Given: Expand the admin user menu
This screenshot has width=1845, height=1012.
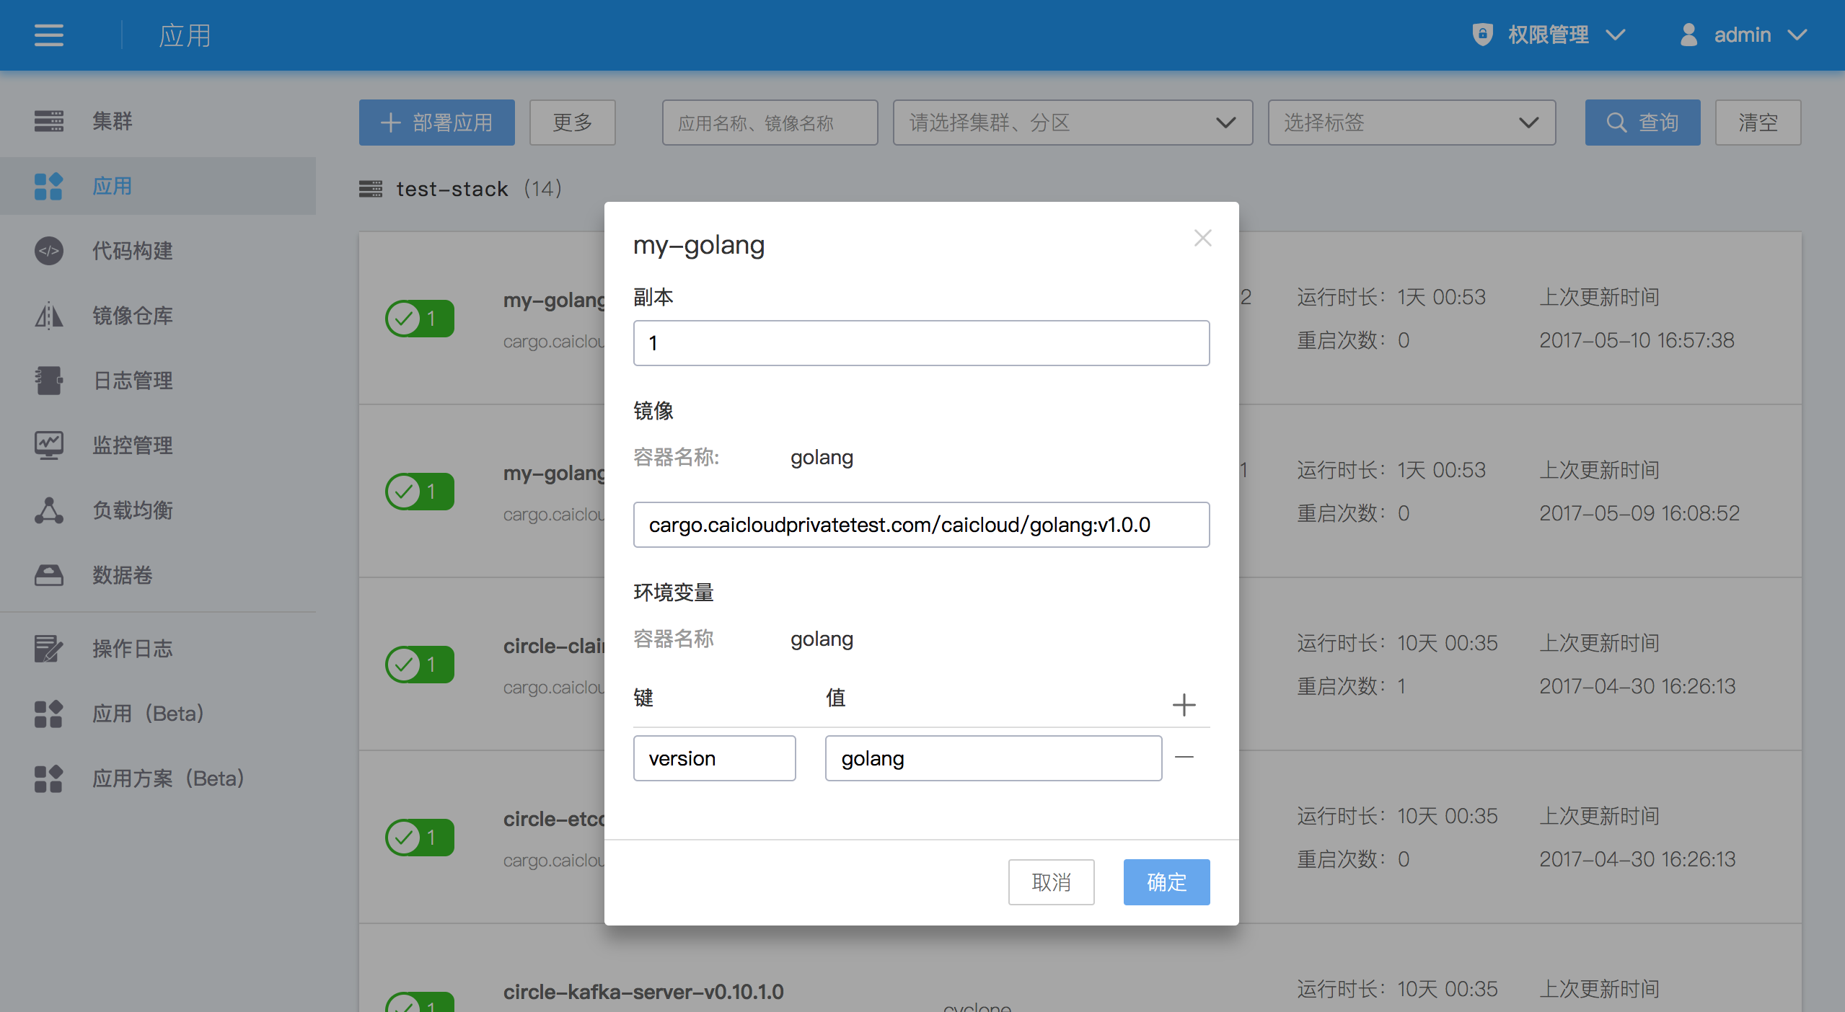Looking at the screenshot, I should (x=1743, y=35).
